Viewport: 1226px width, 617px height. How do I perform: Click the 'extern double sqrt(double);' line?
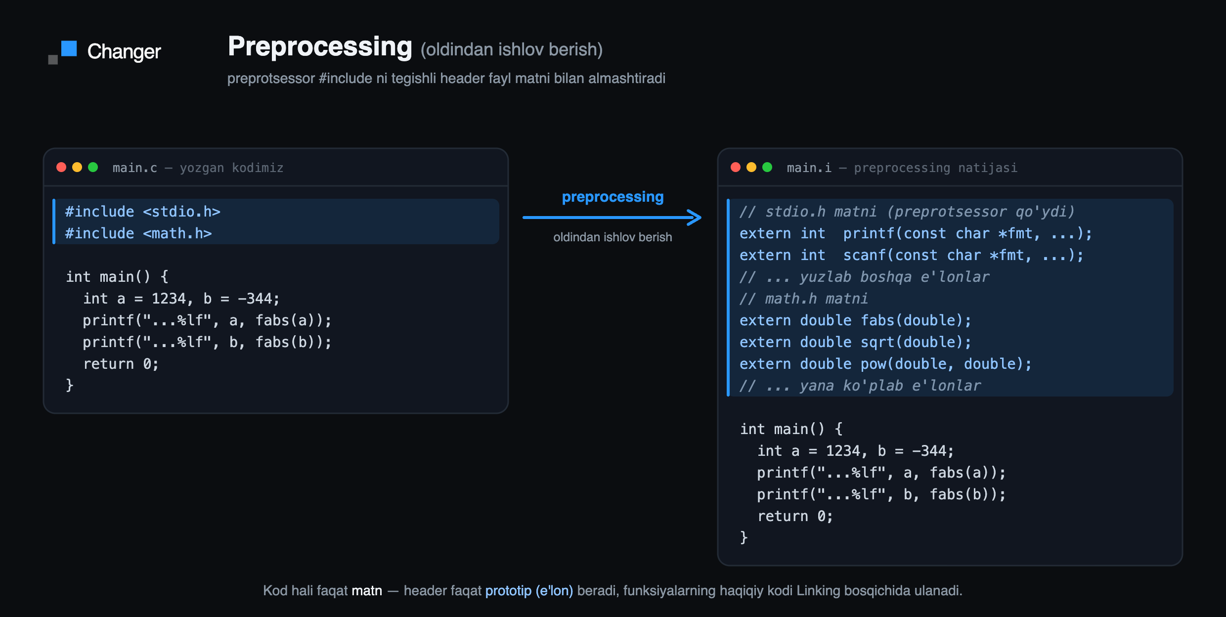point(855,342)
